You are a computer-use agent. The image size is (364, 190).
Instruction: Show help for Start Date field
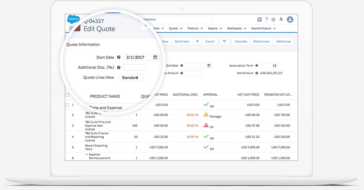[119, 57]
